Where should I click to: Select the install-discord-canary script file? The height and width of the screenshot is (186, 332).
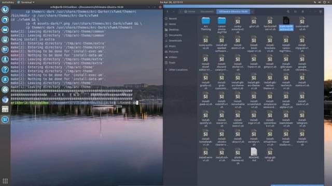point(222,63)
